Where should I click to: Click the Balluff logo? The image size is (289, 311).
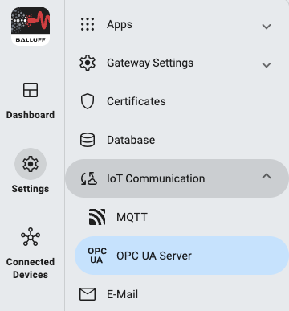point(31,27)
